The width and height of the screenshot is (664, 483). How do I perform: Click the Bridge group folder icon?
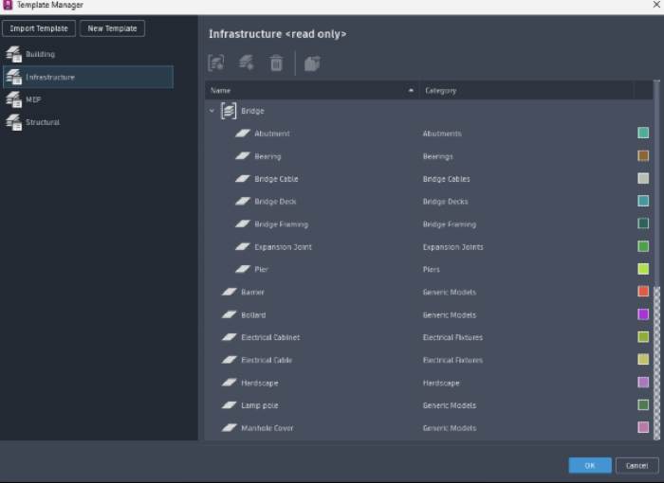[x=229, y=111]
